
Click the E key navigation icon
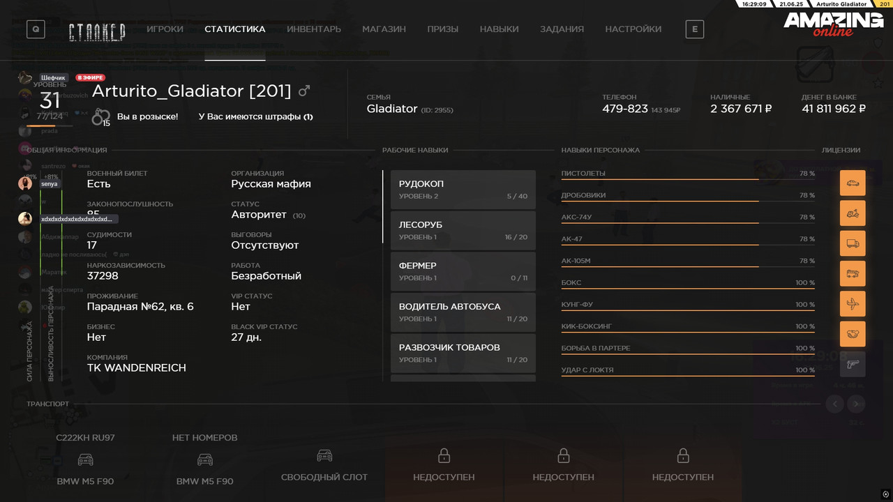click(695, 29)
